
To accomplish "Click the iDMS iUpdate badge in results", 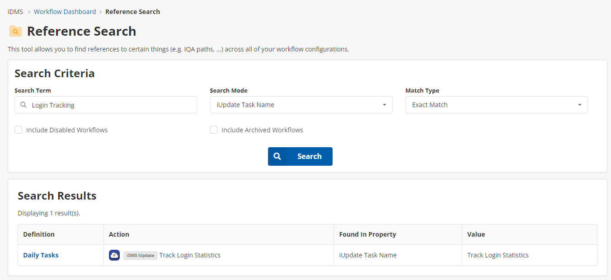I will 140,255.
